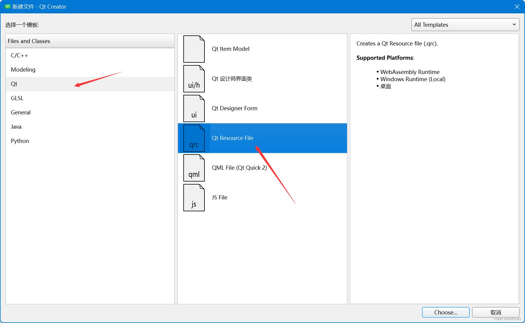Select the ui/h file icon

(x=194, y=79)
